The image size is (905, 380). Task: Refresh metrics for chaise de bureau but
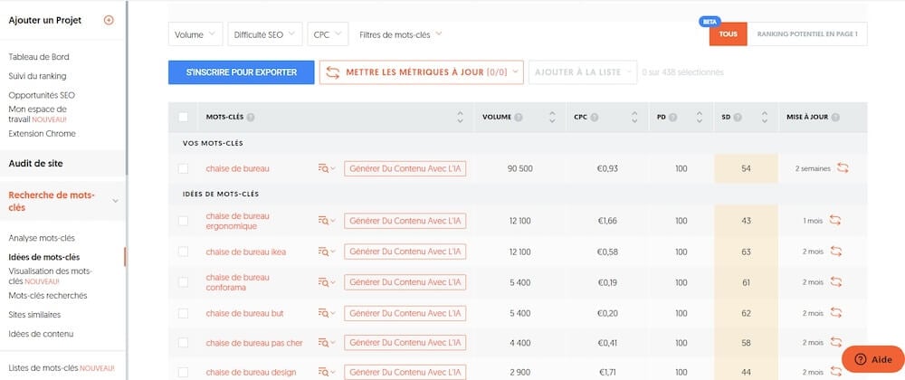[x=835, y=312]
